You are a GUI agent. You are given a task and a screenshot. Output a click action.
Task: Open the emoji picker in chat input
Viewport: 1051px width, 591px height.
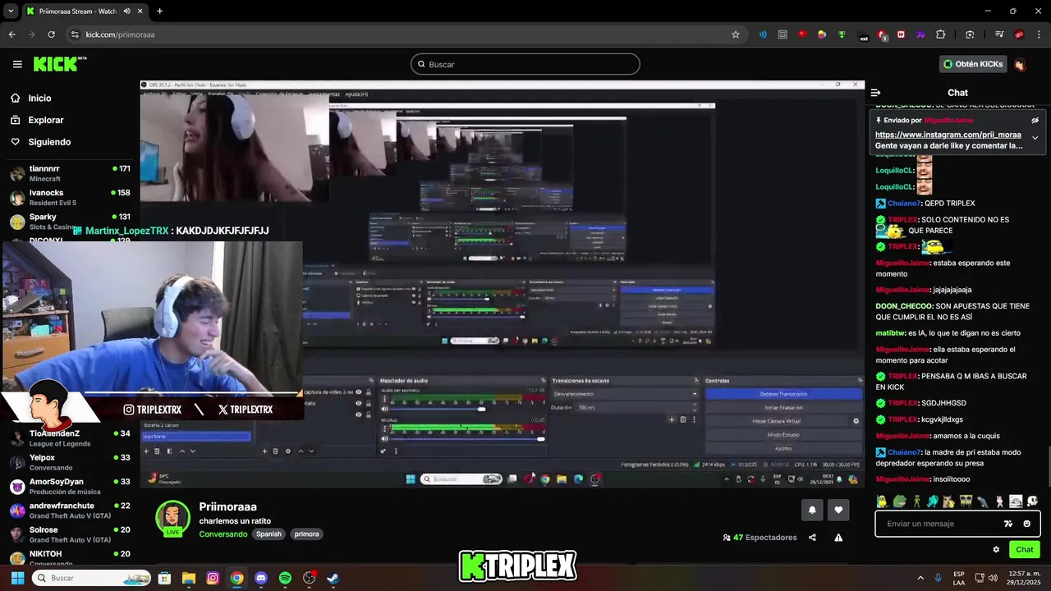click(x=1026, y=524)
